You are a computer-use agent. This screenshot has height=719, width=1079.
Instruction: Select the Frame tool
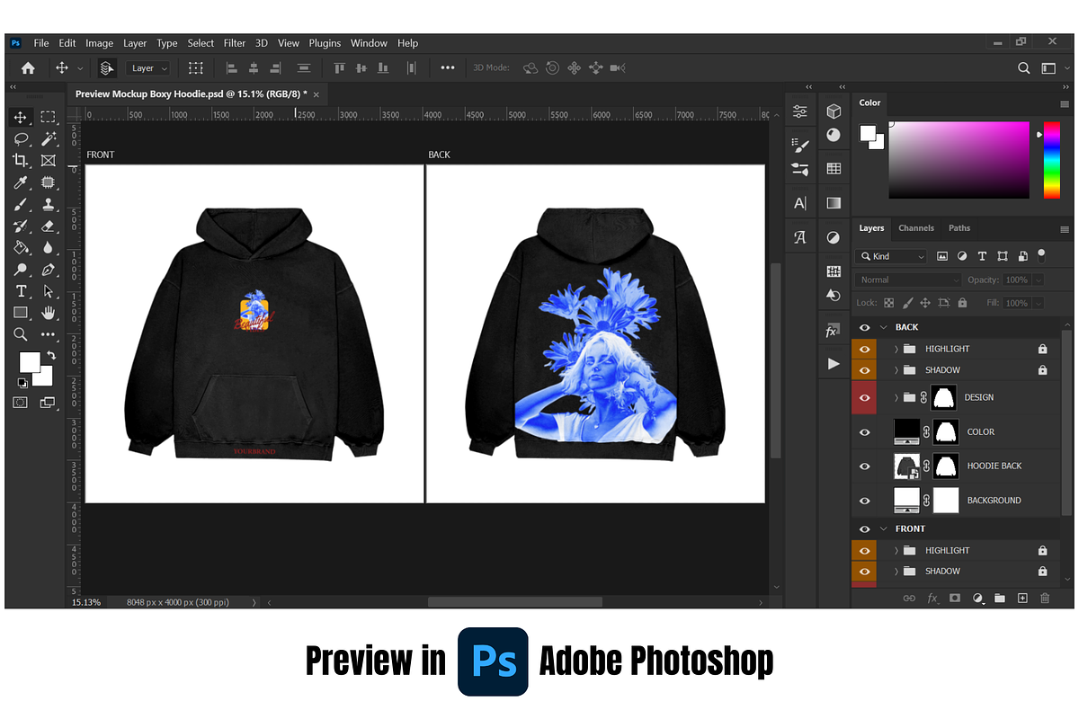49,161
